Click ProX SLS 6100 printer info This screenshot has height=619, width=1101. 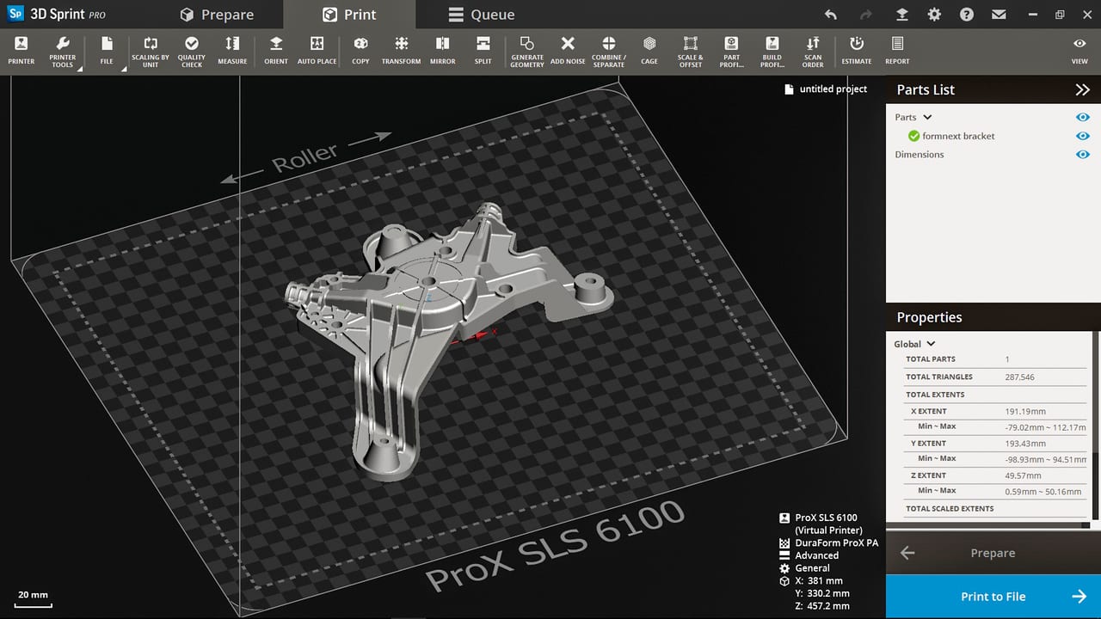[x=826, y=518]
